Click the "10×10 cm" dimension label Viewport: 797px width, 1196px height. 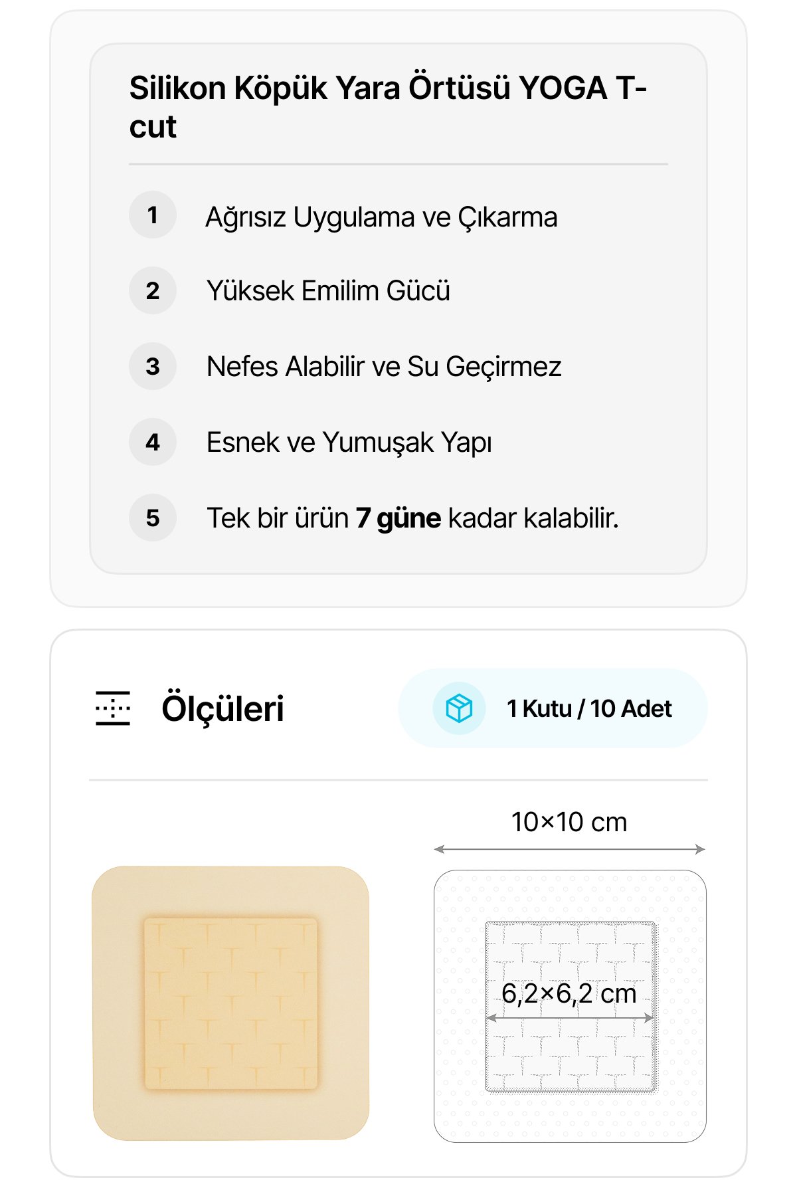[x=569, y=823]
